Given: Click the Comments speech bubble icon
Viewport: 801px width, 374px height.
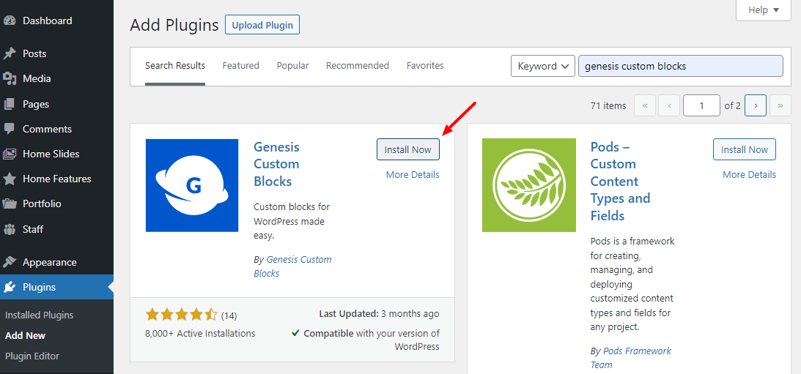Looking at the screenshot, I should [x=10, y=129].
